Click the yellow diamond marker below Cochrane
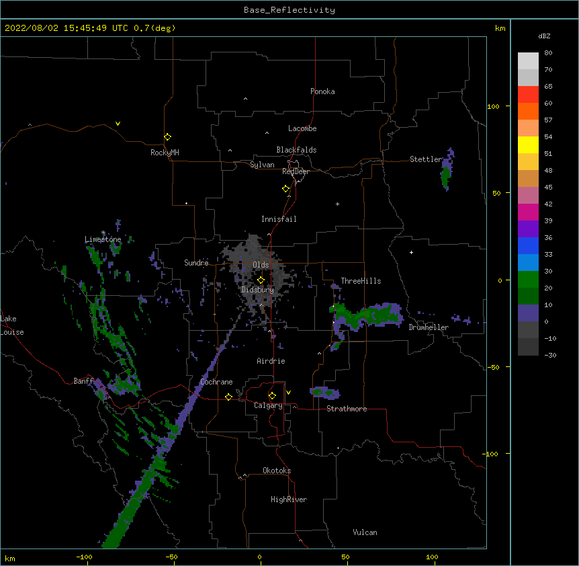579x566 pixels. [x=228, y=397]
